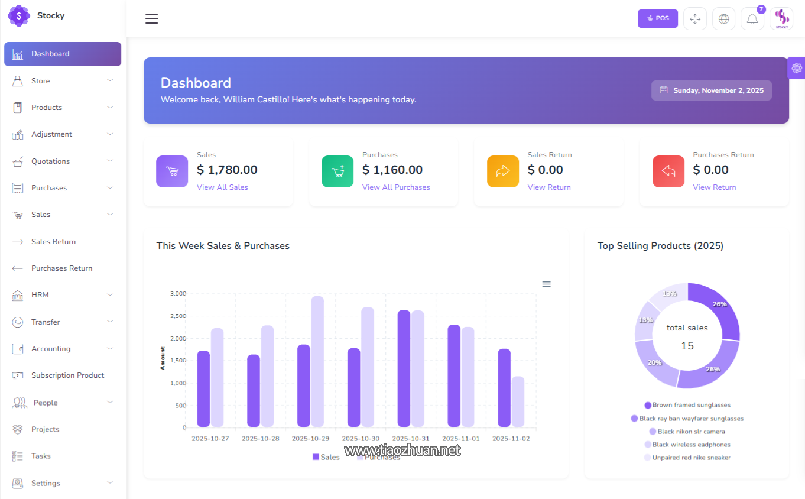This screenshot has width=805, height=499.
Task: Select Dashboard in the sidebar
Action: (50, 54)
